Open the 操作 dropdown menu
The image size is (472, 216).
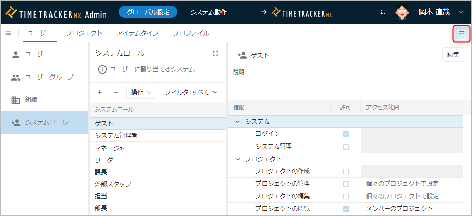[x=141, y=92]
